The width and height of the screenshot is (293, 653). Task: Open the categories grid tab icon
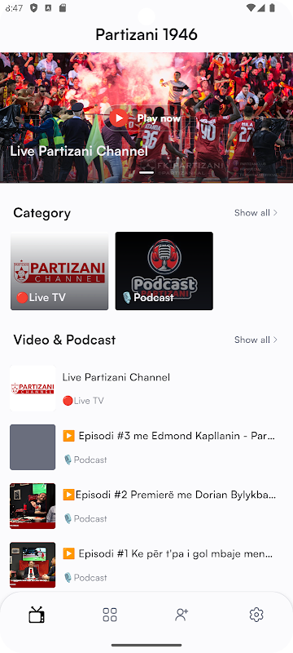pos(110,615)
